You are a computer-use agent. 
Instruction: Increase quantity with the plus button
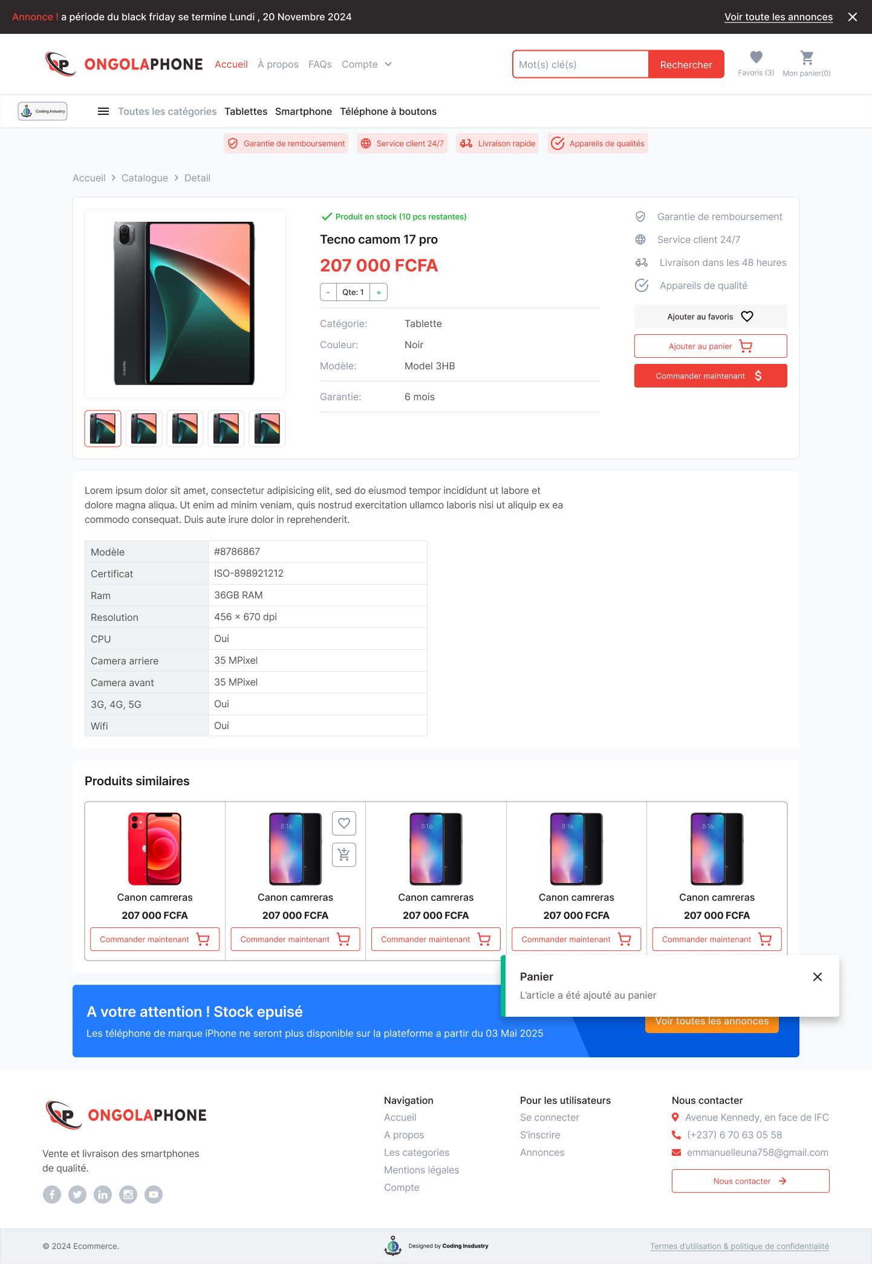(x=379, y=292)
